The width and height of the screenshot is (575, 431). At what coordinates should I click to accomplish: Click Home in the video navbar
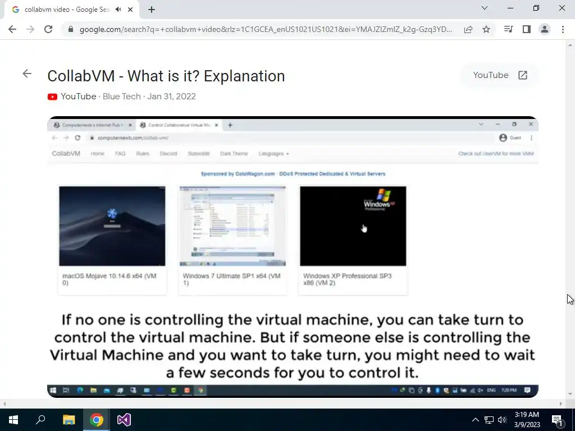(x=98, y=154)
